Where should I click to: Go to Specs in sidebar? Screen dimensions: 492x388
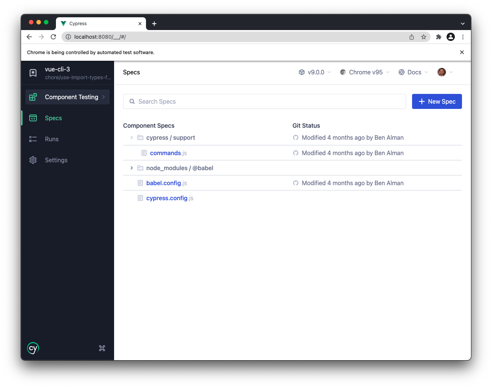pos(68,118)
